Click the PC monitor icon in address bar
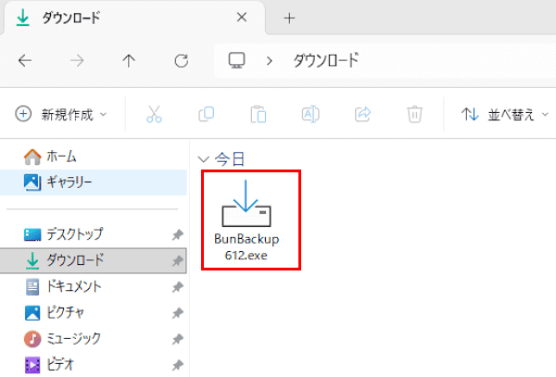This screenshot has width=556, height=377. pos(236,60)
